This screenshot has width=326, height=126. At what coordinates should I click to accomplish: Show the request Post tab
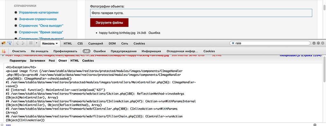[52, 60]
